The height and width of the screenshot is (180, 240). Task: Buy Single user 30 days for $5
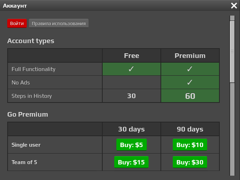(x=132, y=145)
